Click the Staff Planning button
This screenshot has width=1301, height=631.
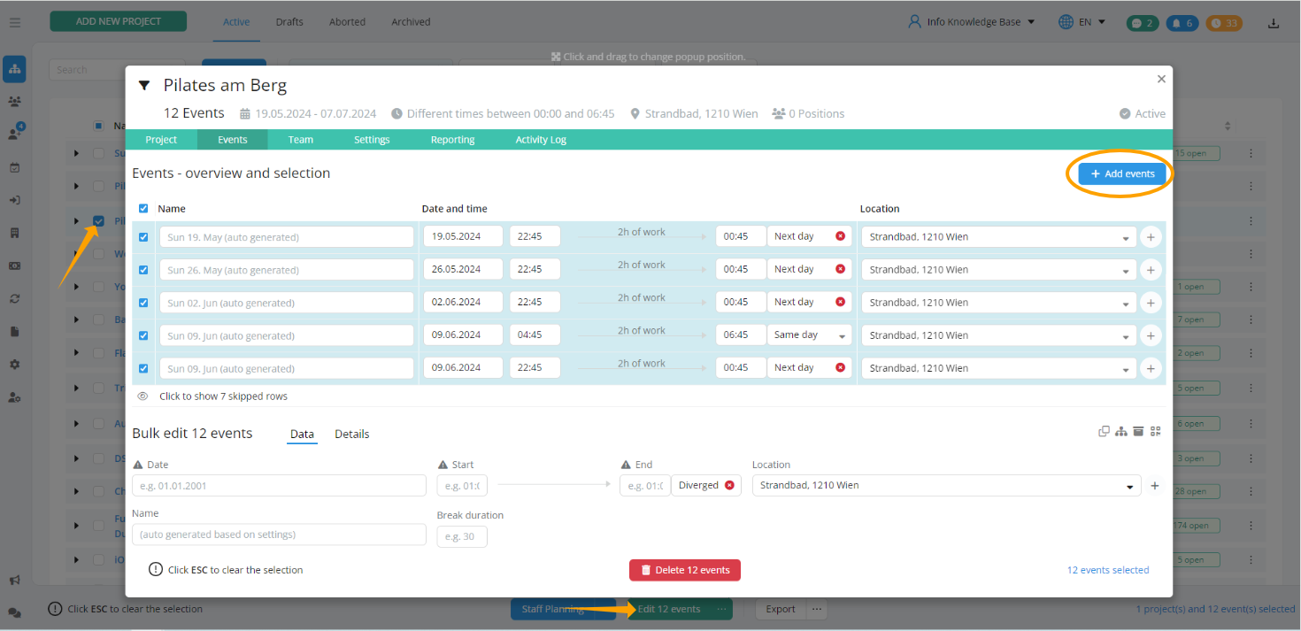click(x=553, y=609)
